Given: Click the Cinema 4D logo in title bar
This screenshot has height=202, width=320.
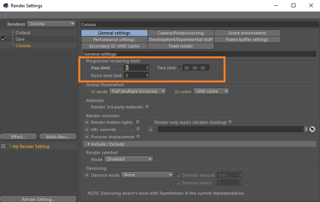Looking at the screenshot, I should coord(5,6).
